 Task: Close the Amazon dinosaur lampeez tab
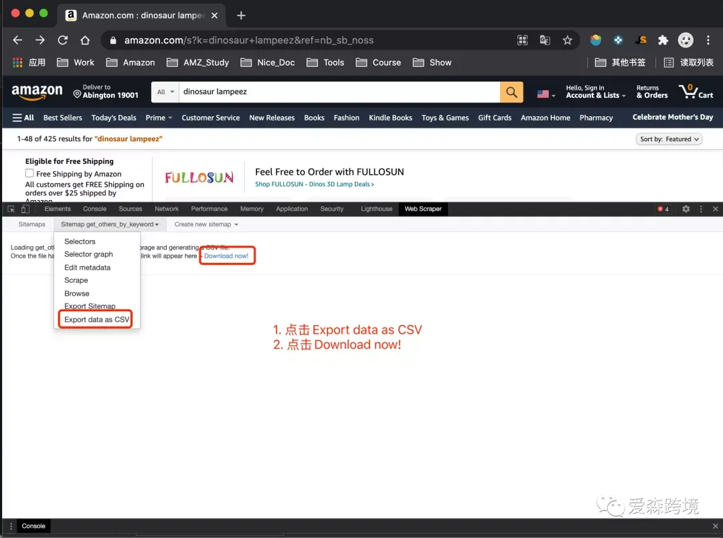(214, 15)
